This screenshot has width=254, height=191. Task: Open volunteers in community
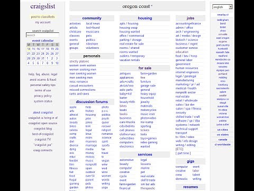click(93, 48)
